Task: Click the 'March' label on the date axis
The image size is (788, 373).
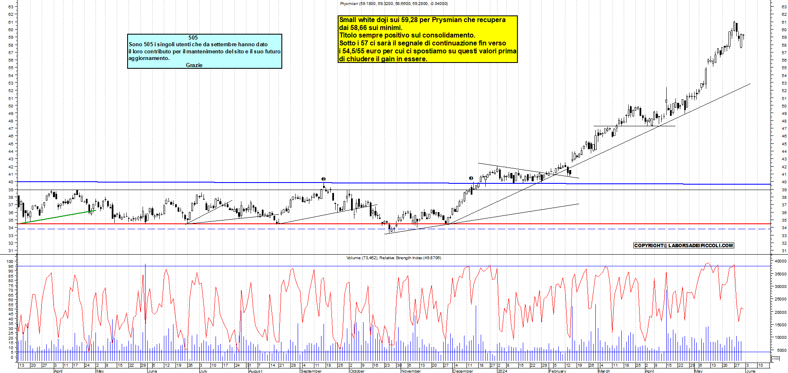Action: click(x=604, y=371)
